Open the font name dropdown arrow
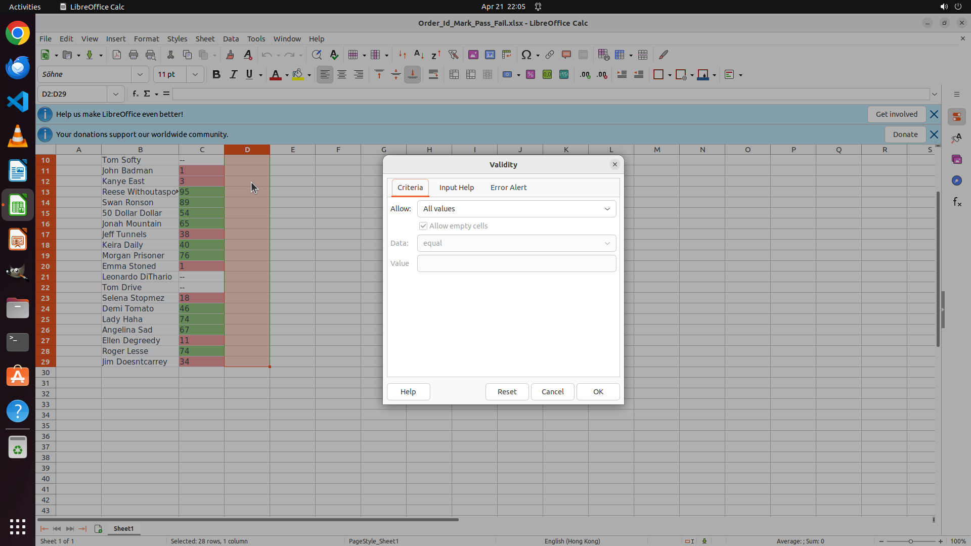Image resolution: width=971 pixels, height=546 pixels. [x=140, y=75]
